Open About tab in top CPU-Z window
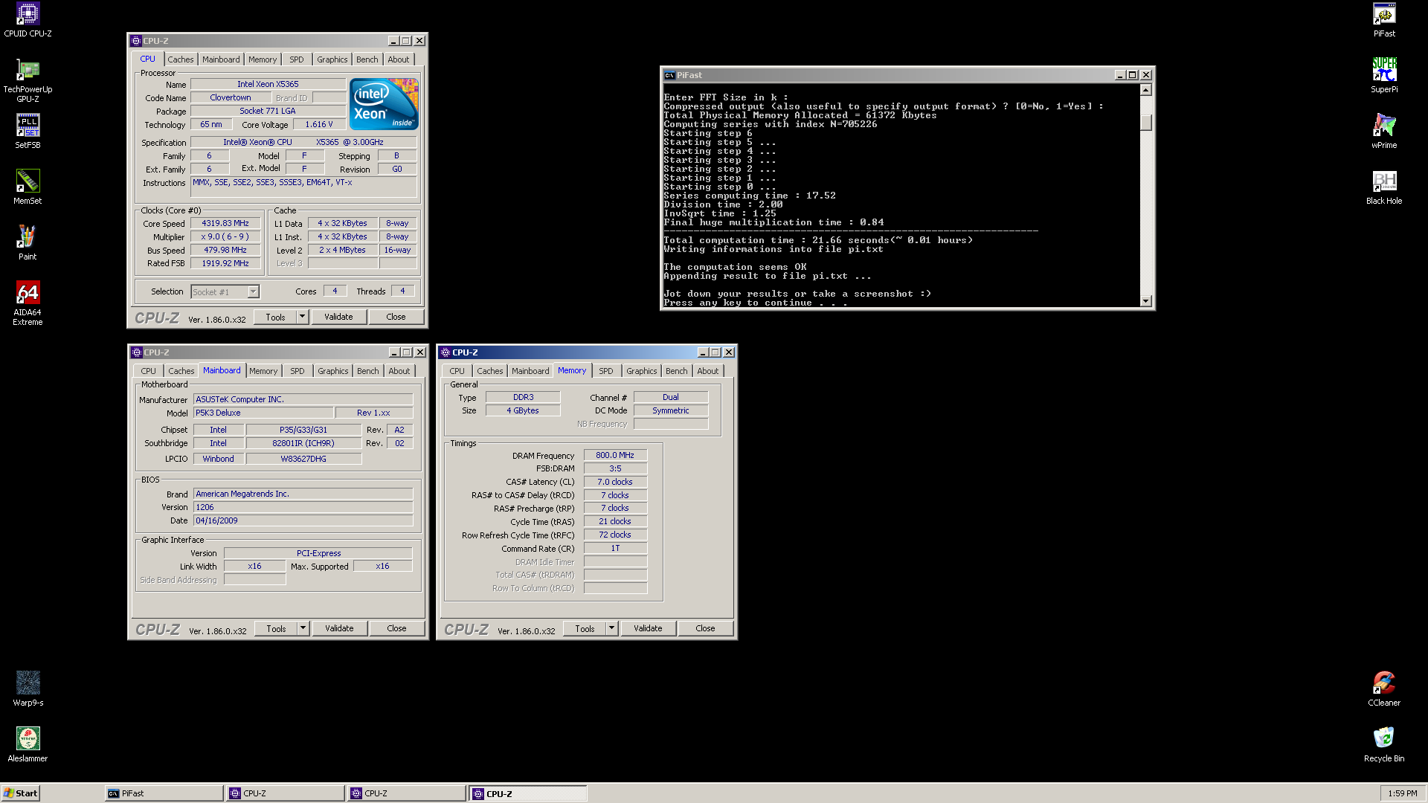The image size is (1428, 803). coord(399,59)
